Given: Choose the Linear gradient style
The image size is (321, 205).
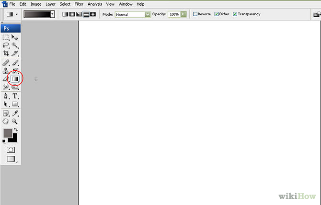Looking at the screenshot, I should [x=65, y=14].
